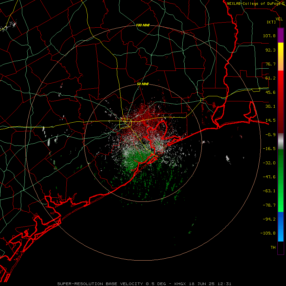286x286 pixels.
Task: Pick the red outbound segment of the color bar
Action: (281, 102)
